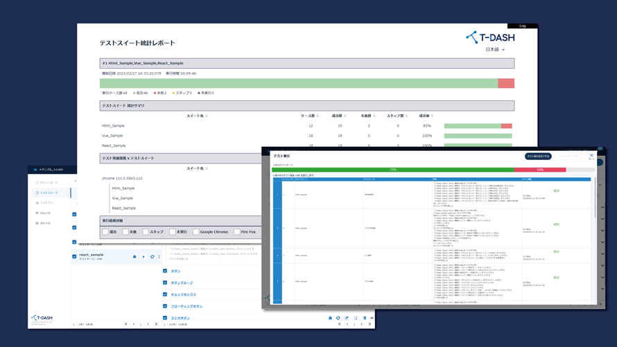The height and width of the screenshot is (347, 617).
Task: Sort by 失敗数 column header
Action: [368, 116]
